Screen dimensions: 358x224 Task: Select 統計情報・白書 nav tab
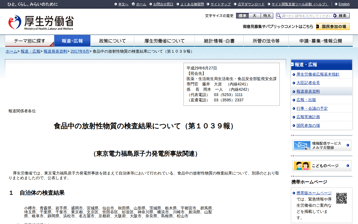pyautogui.click(x=219, y=41)
